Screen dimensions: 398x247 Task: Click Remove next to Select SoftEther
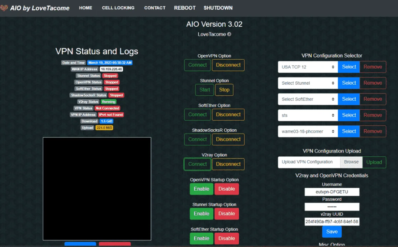[x=373, y=99]
